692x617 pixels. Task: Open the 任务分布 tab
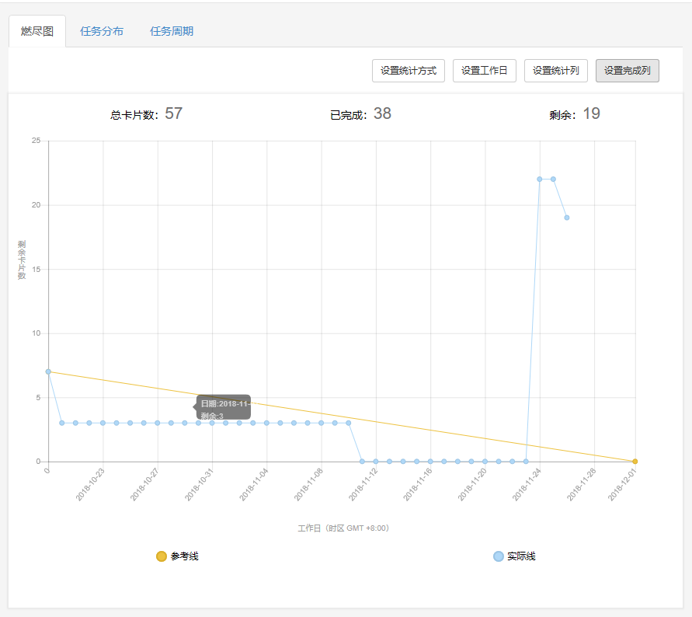pos(102,31)
